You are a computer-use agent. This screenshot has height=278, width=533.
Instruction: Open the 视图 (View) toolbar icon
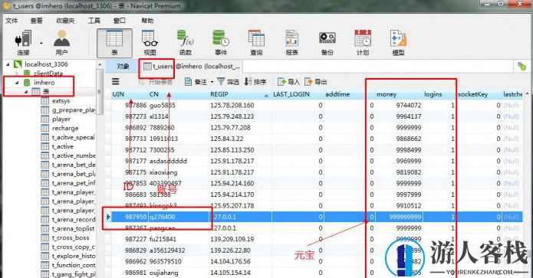coord(150,42)
